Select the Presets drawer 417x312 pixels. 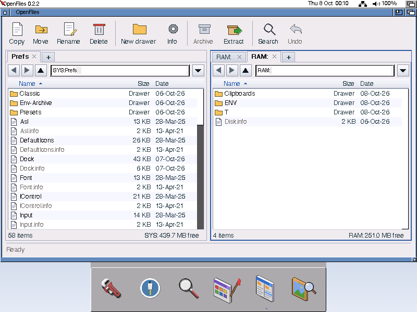coord(103,112)
